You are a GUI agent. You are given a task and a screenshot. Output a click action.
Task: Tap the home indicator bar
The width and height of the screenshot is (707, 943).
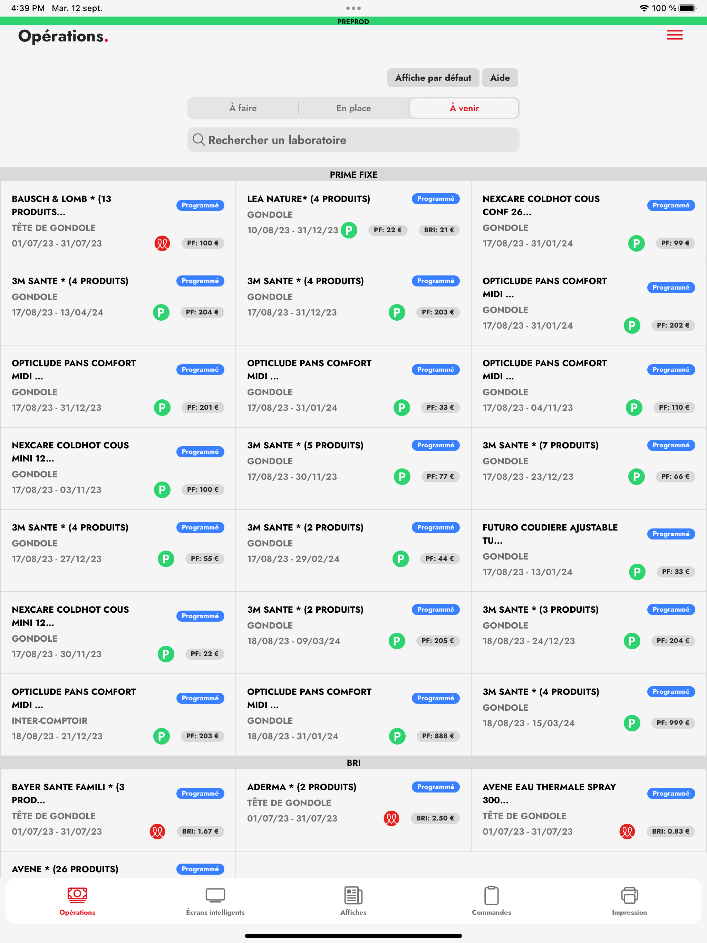pos(353,936)
